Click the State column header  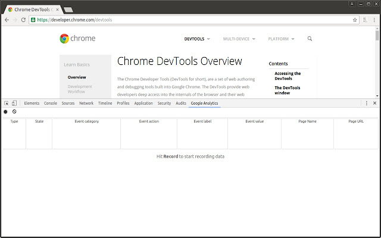click(39, 121)
